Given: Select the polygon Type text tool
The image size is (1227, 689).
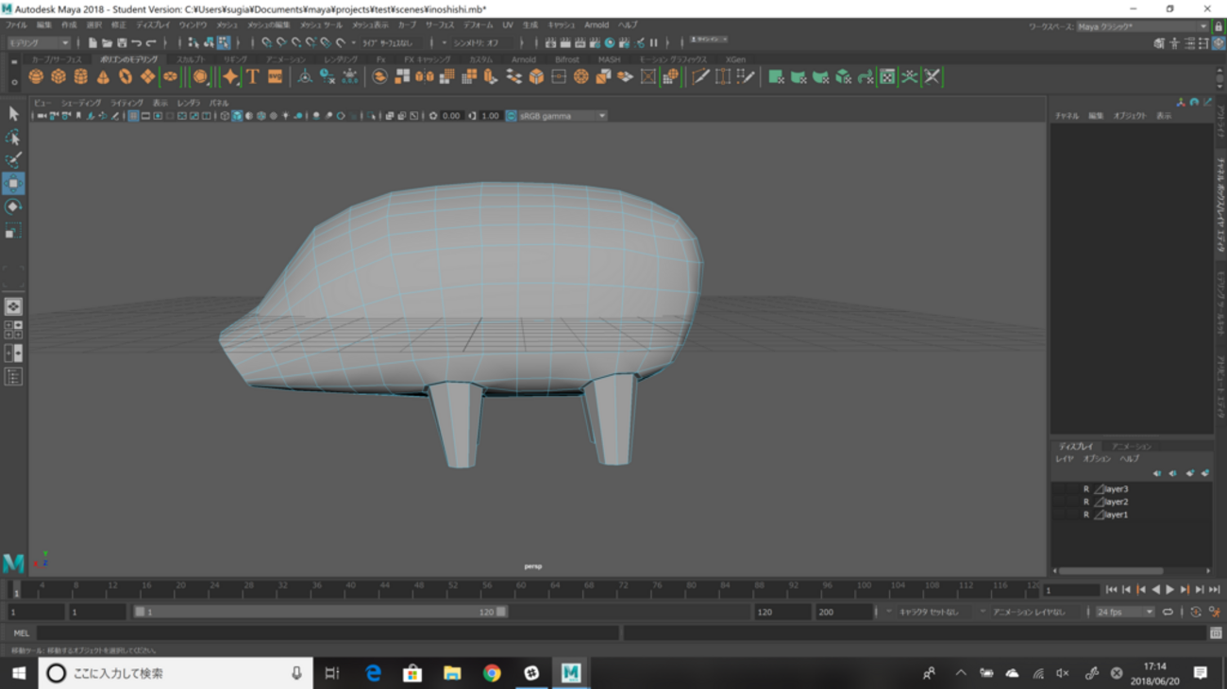Looking at the screenshot, I should point(252,77).
